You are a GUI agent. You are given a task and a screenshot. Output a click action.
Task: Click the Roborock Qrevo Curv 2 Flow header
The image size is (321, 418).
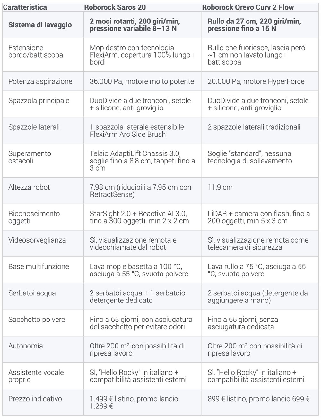[248, 7]
